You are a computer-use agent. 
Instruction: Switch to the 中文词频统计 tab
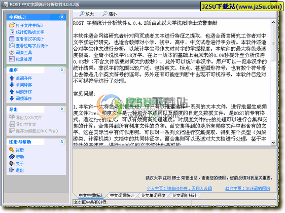tap(122, 196)
